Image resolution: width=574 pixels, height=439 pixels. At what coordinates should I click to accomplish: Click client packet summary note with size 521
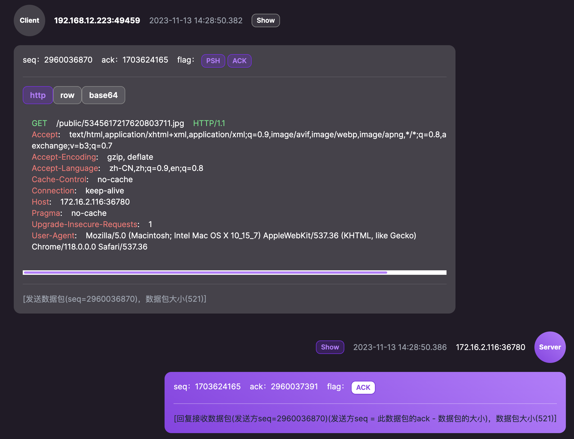click(115, 299)
